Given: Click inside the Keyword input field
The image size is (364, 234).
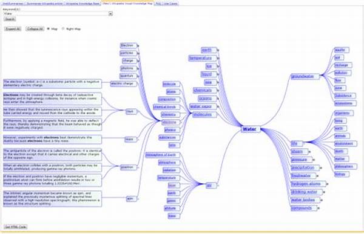Looking at the screenshot, I should (x=56, y=14).
